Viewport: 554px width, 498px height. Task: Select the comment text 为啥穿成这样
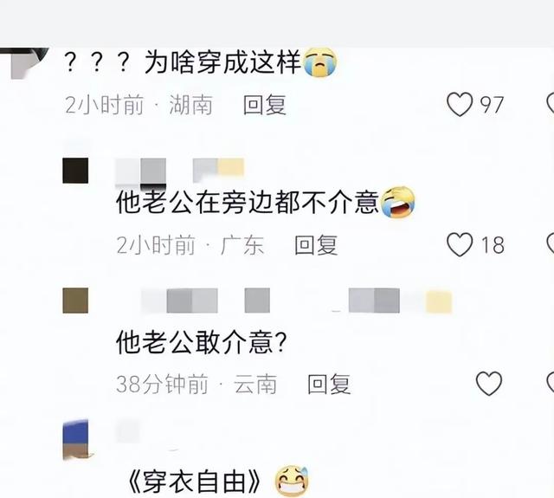(x=223, y=62)
